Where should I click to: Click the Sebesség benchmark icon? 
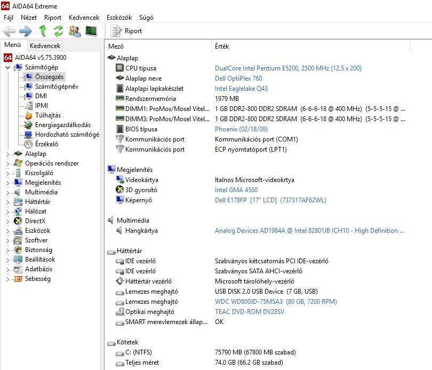tap(18, 279)
